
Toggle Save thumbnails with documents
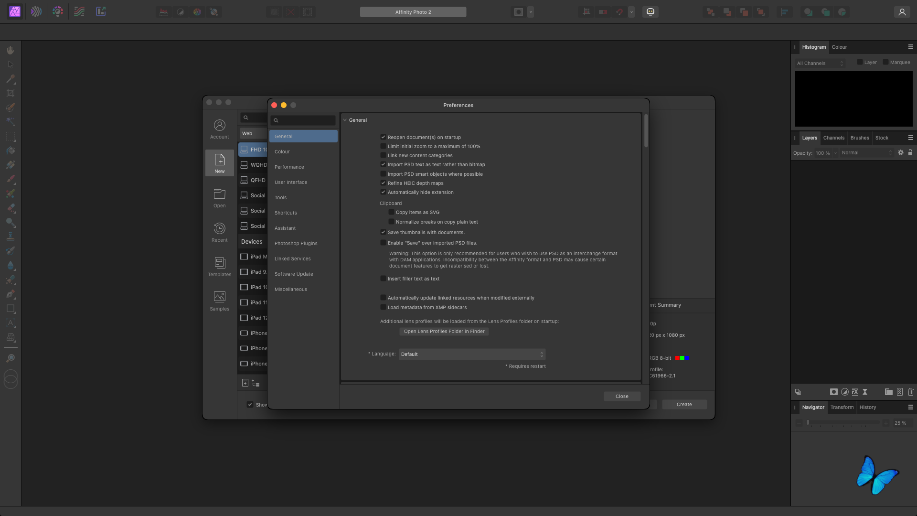tap(383, 232)
